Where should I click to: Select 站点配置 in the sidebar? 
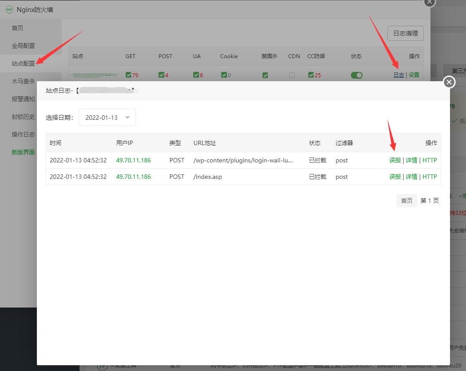23,63
